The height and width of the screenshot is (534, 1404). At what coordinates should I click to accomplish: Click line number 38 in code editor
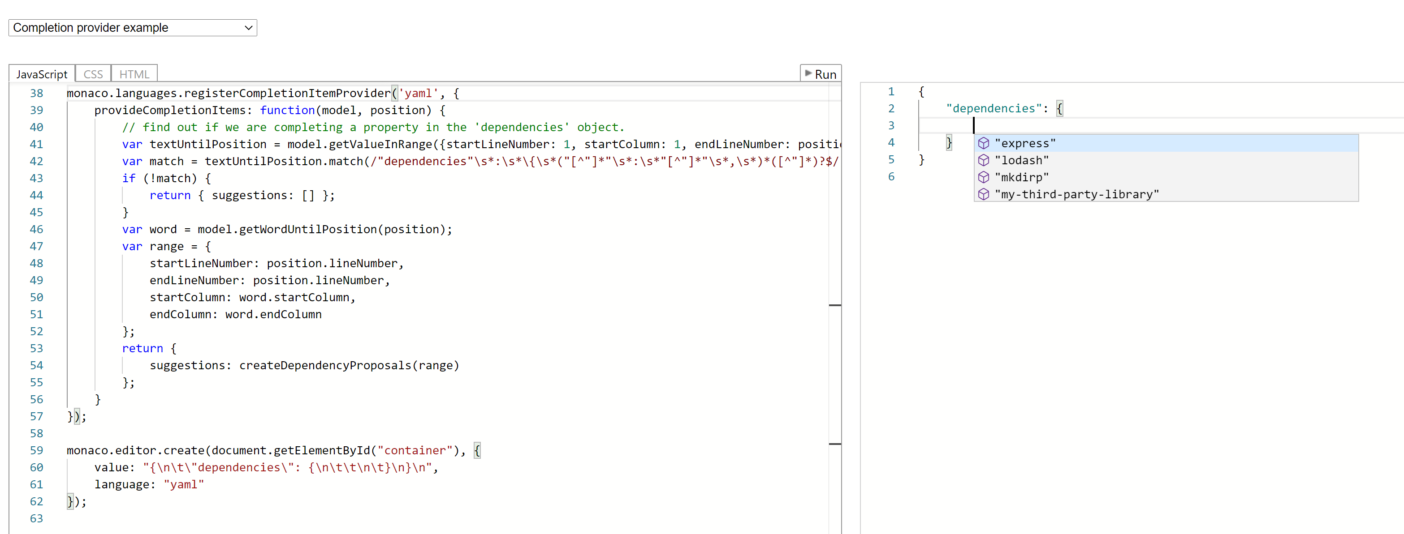36,93
